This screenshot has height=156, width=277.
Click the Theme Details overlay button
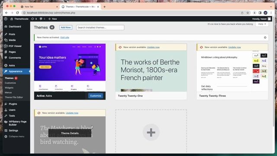70,133
